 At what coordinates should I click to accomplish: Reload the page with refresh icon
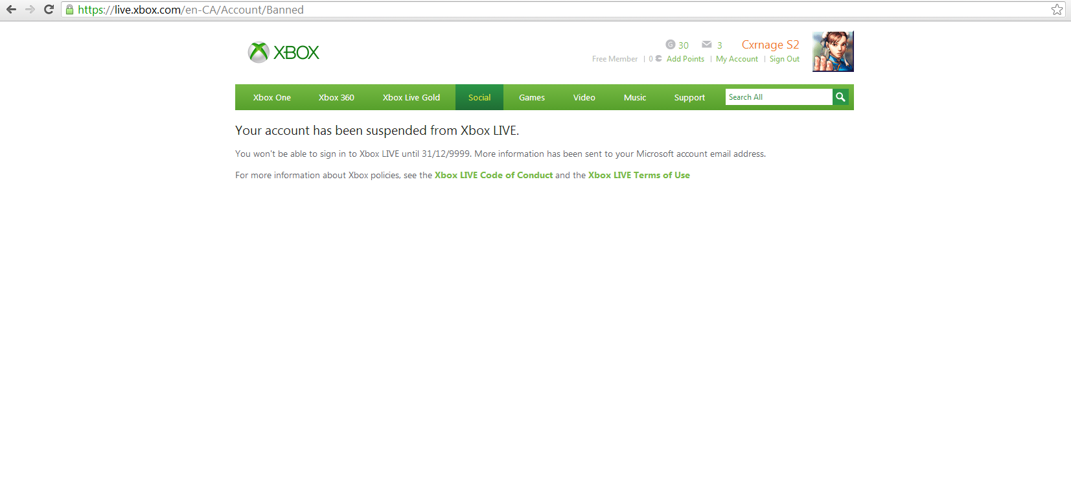tap(49, 10)
